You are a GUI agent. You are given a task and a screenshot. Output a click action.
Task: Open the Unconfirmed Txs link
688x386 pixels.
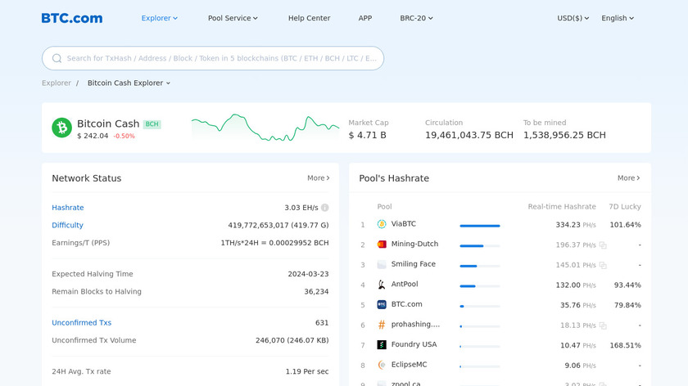coord(81,323)
